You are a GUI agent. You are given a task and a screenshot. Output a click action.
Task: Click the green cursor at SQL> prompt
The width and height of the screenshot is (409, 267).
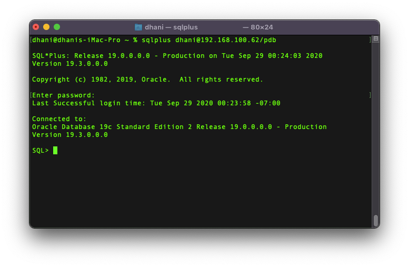click(55, 150)
